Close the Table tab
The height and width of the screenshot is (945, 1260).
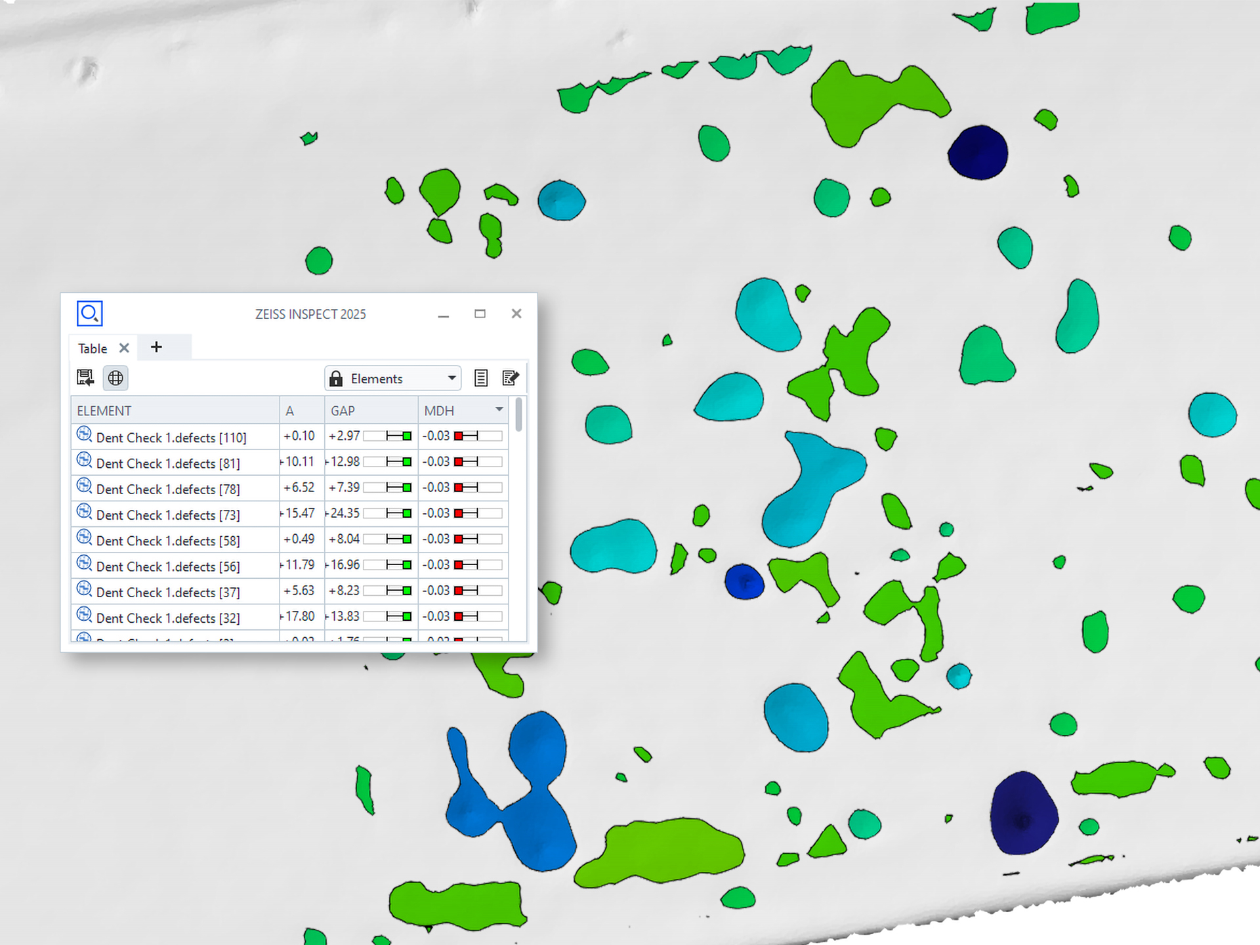coord(124,348)
